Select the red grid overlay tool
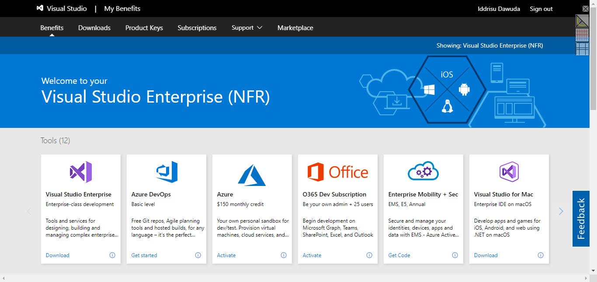597x282 pixels. 582,34
